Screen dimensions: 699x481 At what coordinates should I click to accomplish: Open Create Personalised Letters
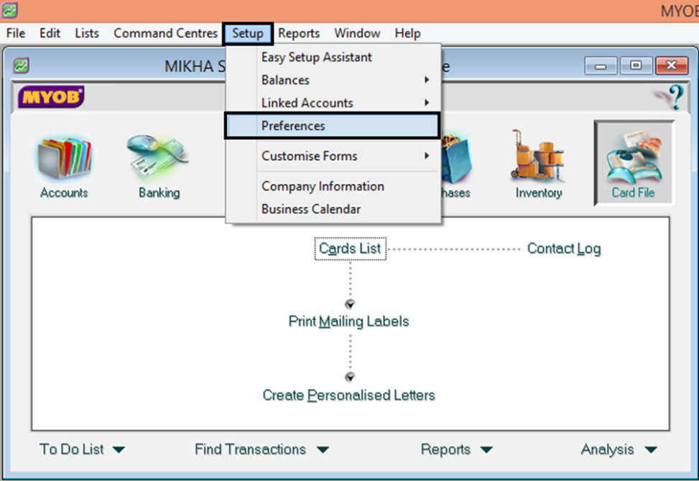[349, 395]
